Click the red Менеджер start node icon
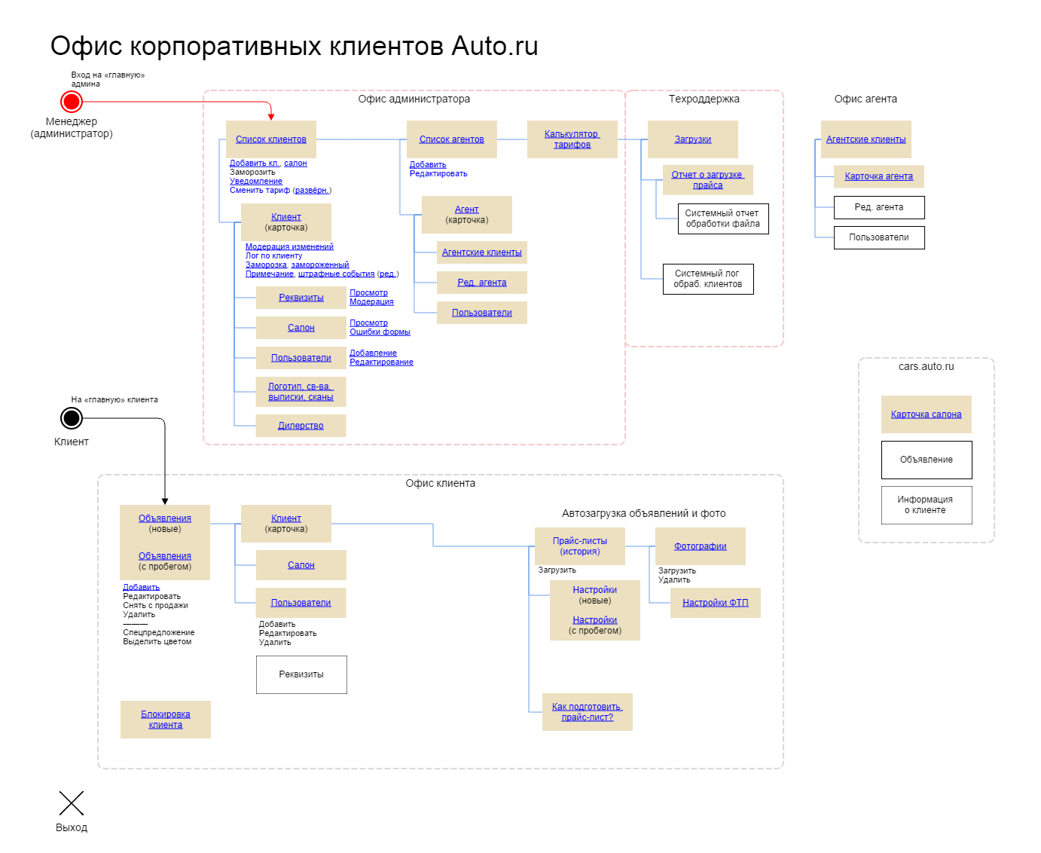Viewport: 1041px width, 853px height. pos(72,101)
